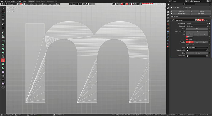Screen dimensions: 212x116
Task: Toggle modifier display in viewport
Action: (200, 20)
